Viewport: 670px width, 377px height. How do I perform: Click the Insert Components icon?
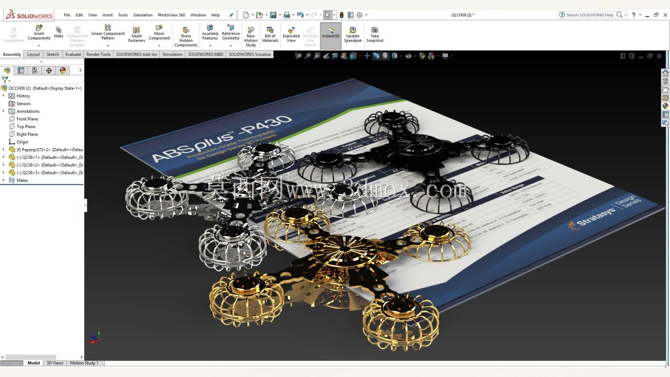click(39, 28)
